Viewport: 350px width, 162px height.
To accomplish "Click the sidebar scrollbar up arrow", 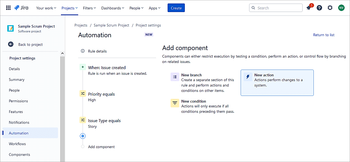I will (x=63, y=54).
